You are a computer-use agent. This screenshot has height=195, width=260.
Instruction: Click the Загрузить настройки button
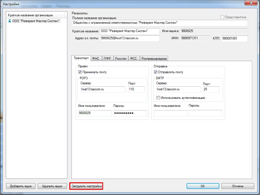[86, 186]
